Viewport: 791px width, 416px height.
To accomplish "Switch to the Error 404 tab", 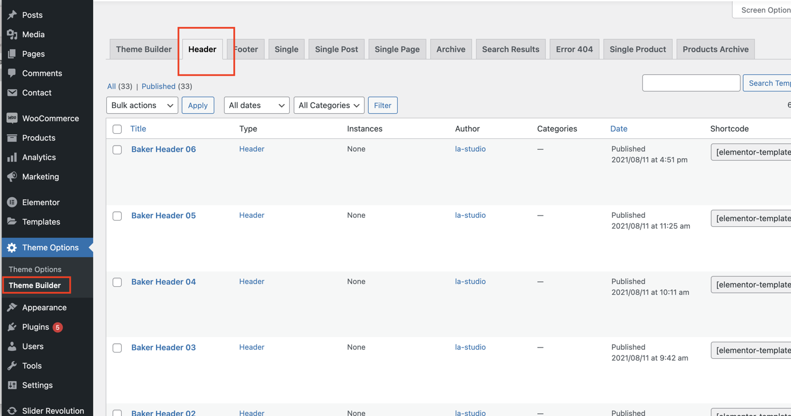I will [x=574, y=49].
